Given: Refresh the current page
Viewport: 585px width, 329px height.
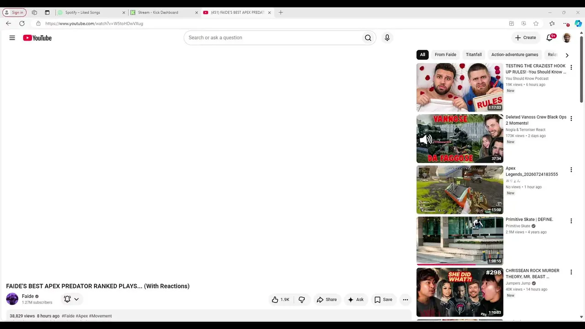Looking at the screenshot, I should click(22, 24).
